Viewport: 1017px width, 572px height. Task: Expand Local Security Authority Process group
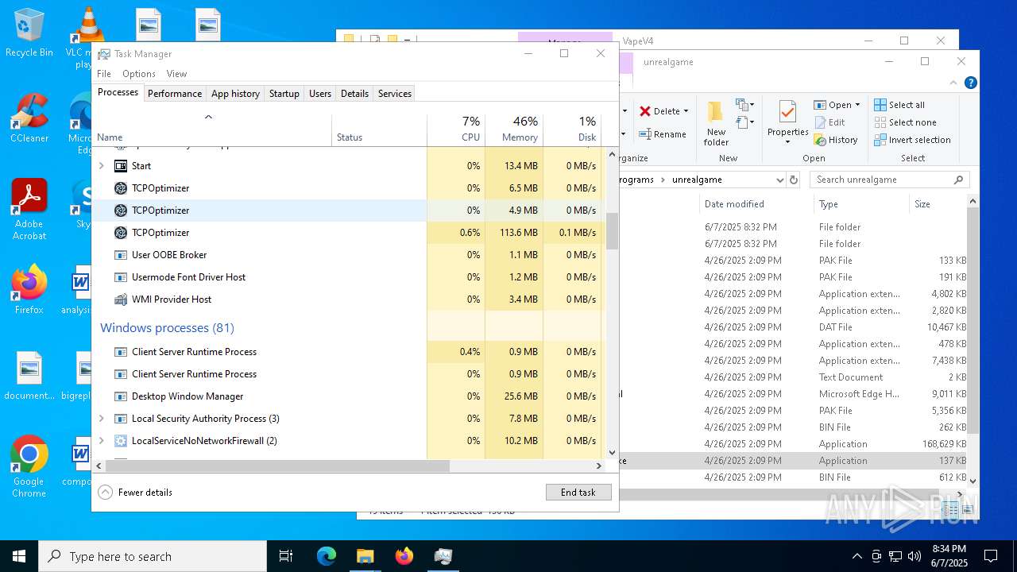101,419
